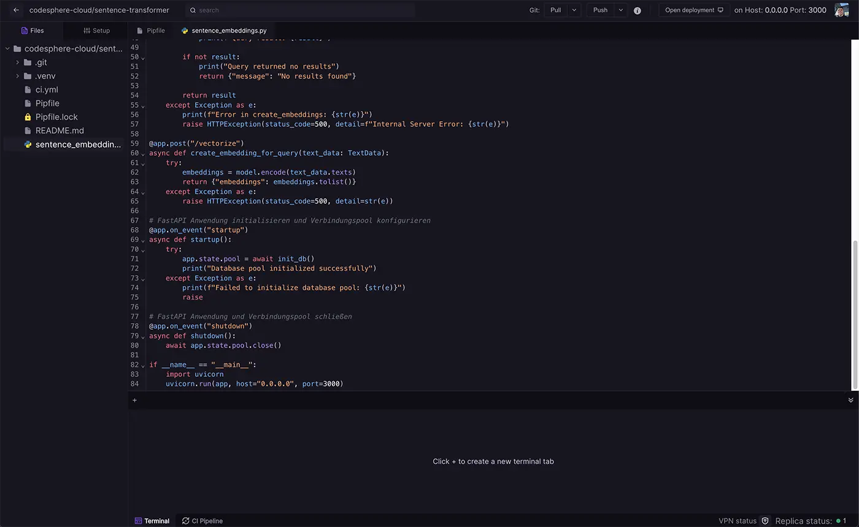The width and height of the screenshot is (859, 527).
Task: Click the Open deployment button
Action: click(x=693, y=10)
